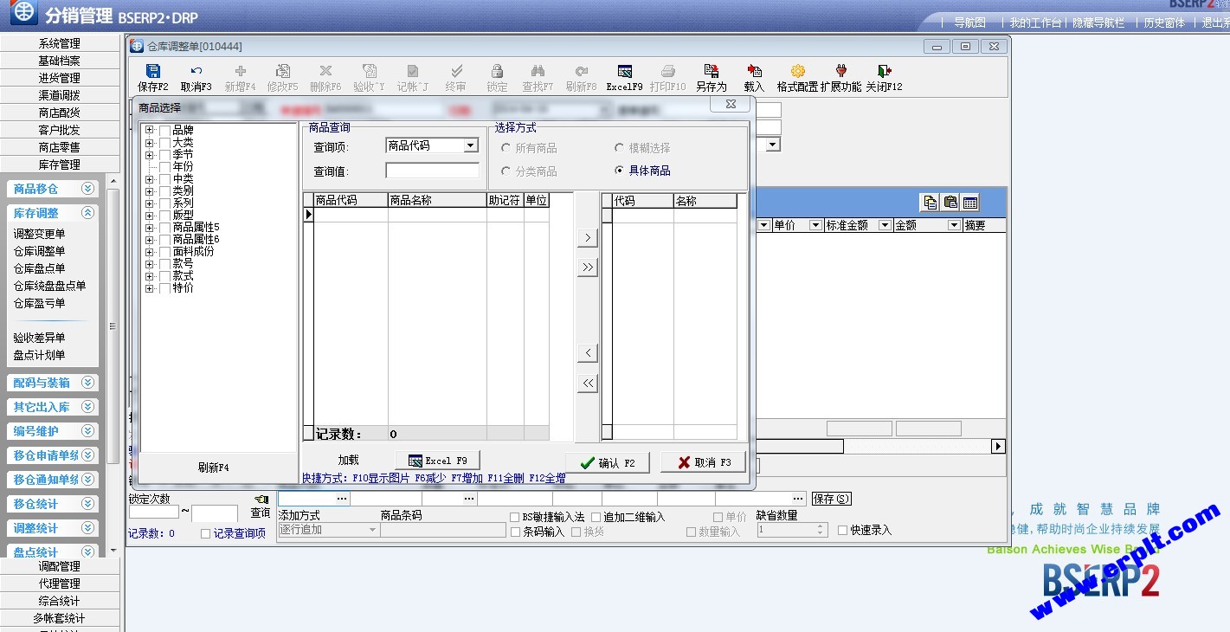Click the 确认 F2 confirm button
1230x632 pixels.
608,462
